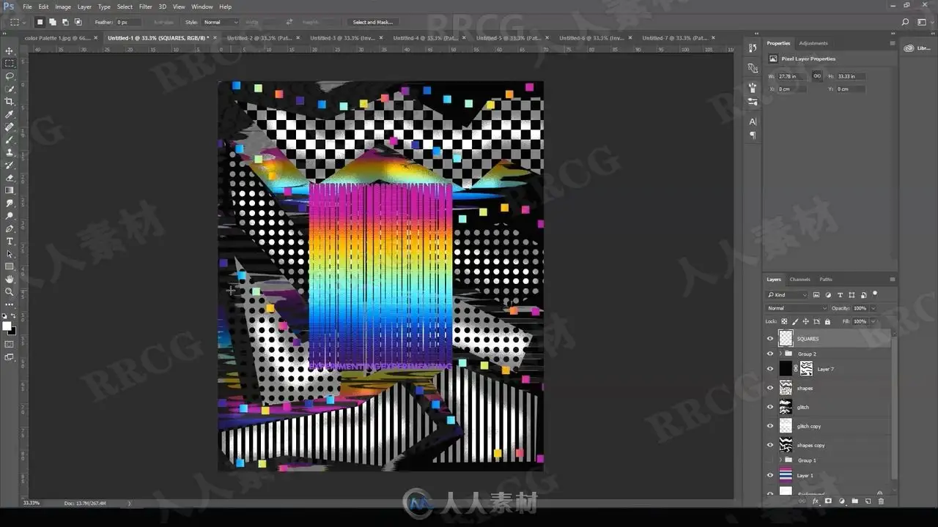Open the Image menu

[x=63, y=7]
